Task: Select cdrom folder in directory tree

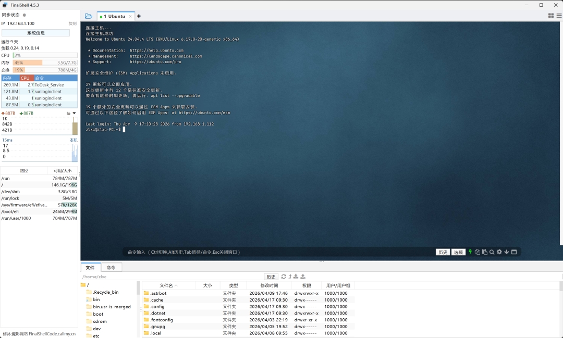Action: coord(97,321)
